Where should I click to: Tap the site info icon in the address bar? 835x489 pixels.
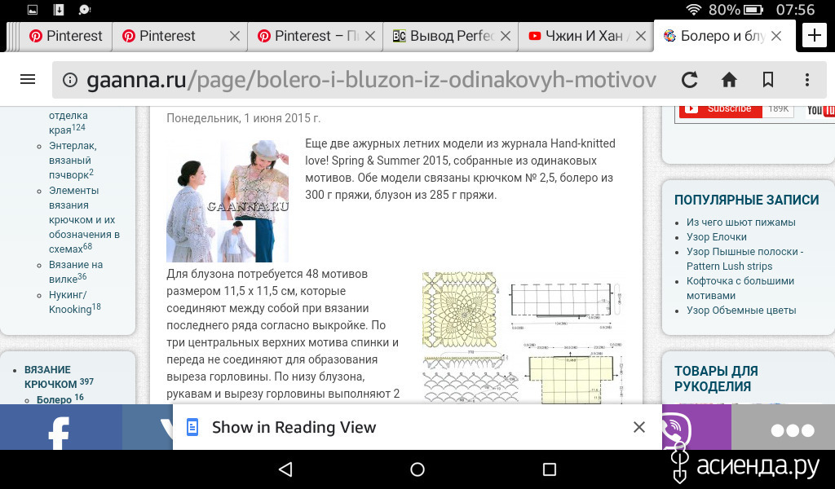[70, 80]
